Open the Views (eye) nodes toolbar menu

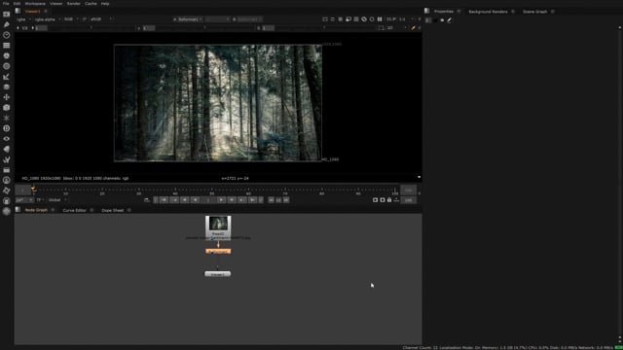pyautogui.click(x=7, y=139)
